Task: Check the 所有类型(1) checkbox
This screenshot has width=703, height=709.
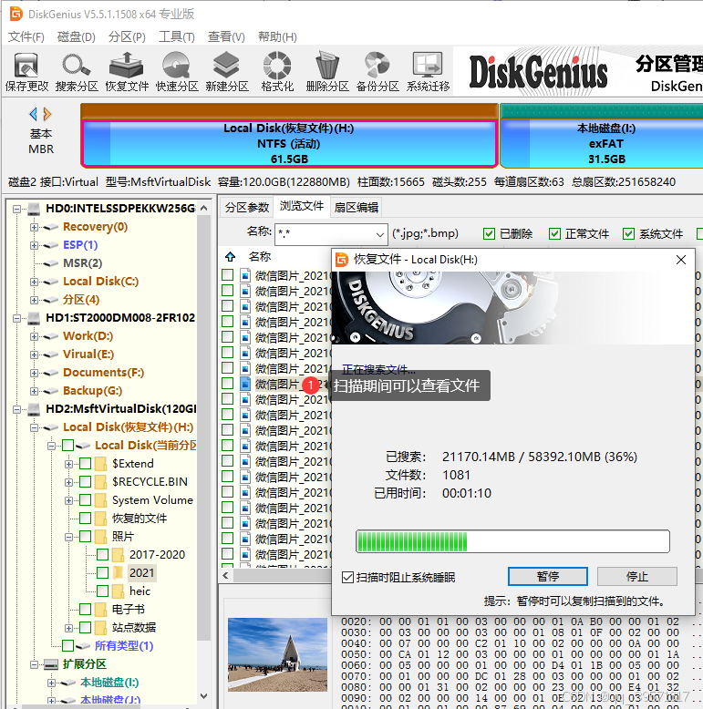Action: 67,646
